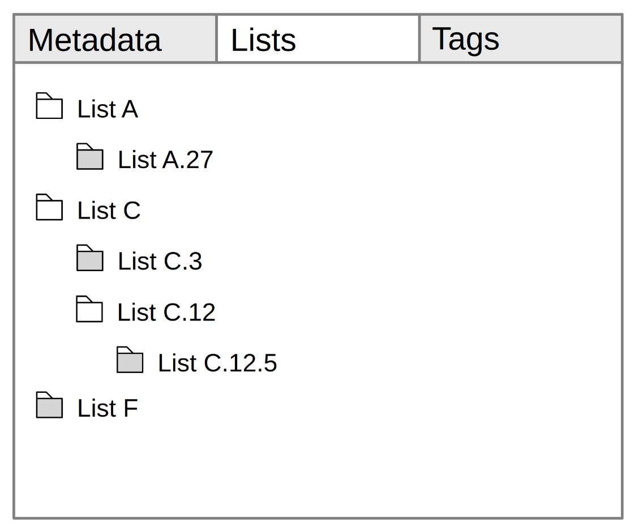Collapse the open List A folder
Image resolution: width=634 pixels, height=531 pixels.
[49, 106]
